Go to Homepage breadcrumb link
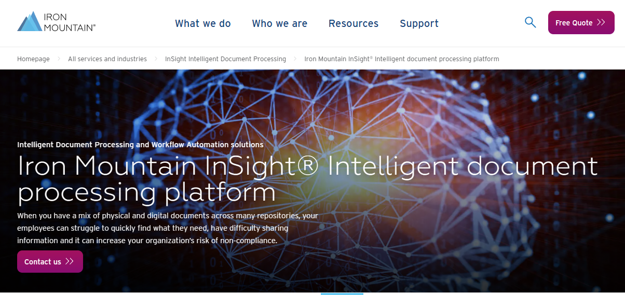The image size is (625, 295). point(33,59)
